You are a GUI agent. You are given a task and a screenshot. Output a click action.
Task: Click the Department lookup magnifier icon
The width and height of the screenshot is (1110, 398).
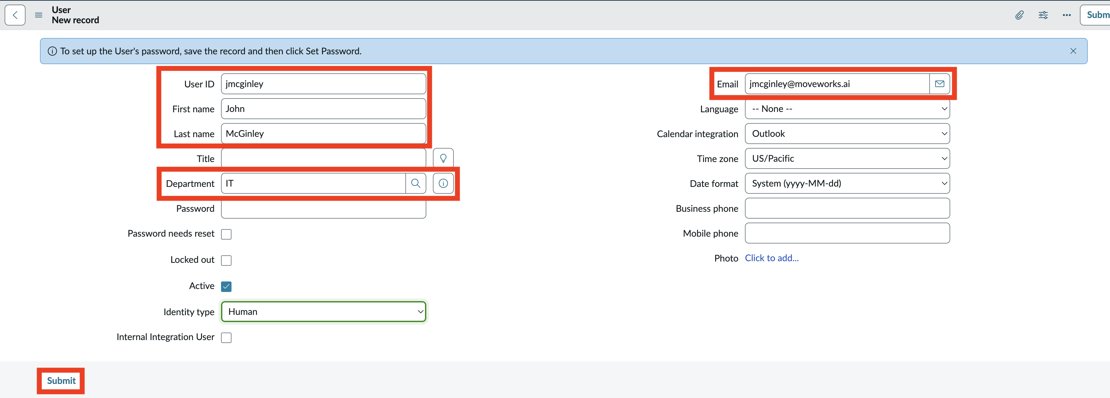(x=416, y=184)
